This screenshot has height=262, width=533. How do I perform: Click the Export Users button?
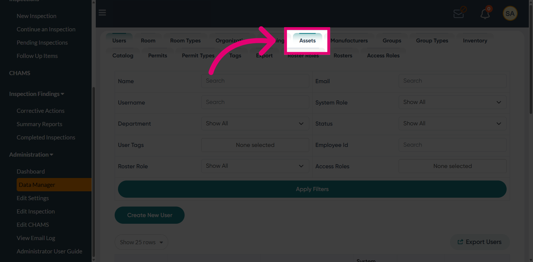click(480, 242)
